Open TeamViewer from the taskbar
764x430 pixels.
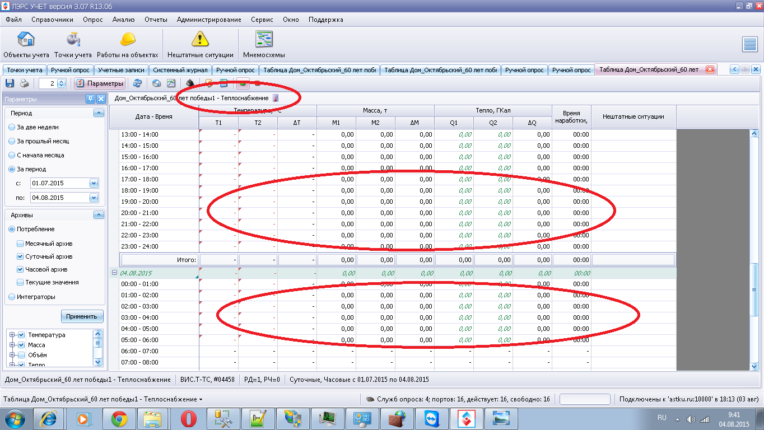[431, 418]
